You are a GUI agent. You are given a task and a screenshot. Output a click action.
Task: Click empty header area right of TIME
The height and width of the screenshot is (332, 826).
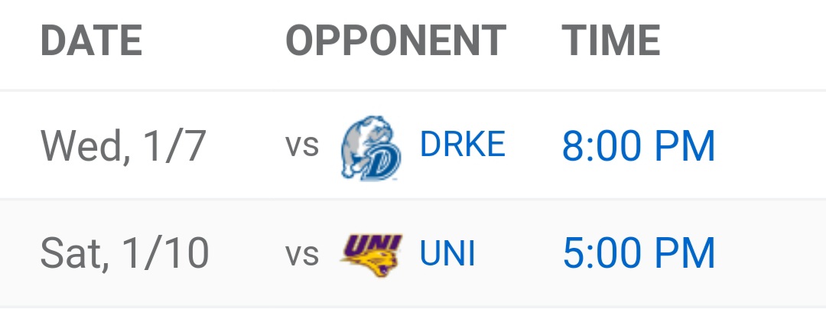pos(742,41)
